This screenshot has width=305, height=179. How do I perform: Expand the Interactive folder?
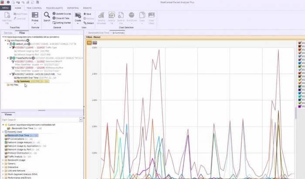(x=3, y=167)
